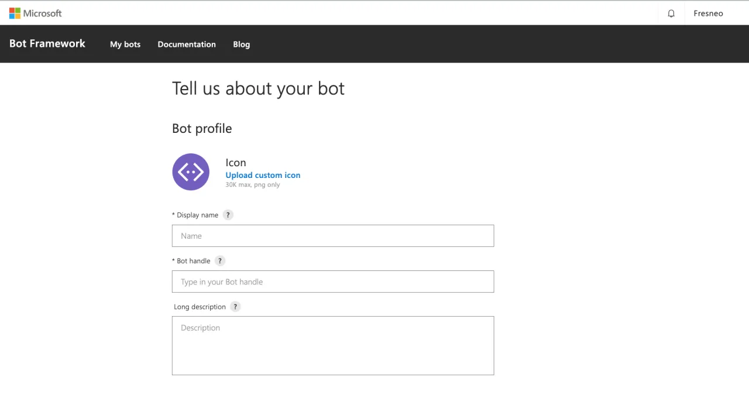Image resolution: width=749 pixels, height=405 pixels.
Task: Click Upload custom icon link
Action: 263,175
